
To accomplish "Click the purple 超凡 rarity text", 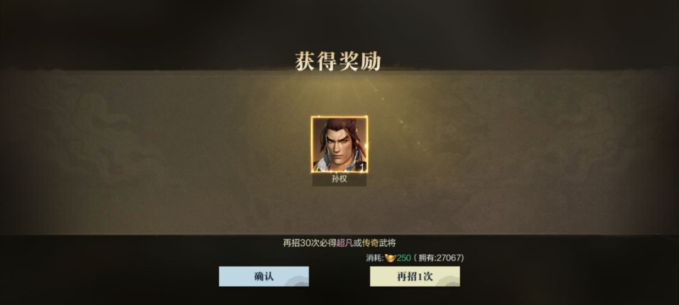I will click(x=345, y=243).
